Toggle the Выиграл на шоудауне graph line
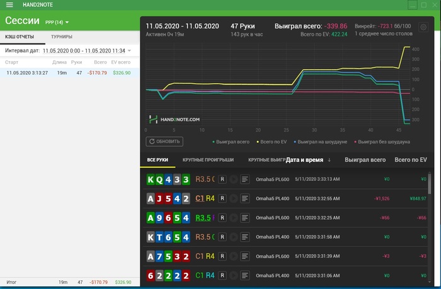Image resolution: width=441 pixels, height=289 pixels. pos(321,142)
